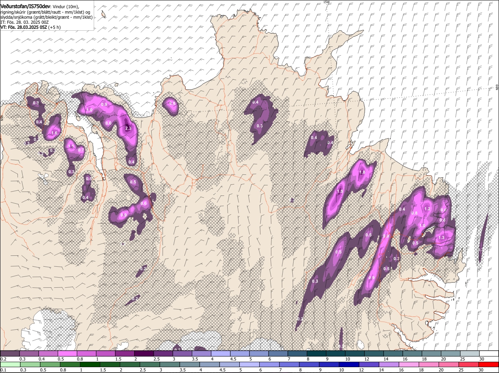Click the 'rigning/skúrir' legend description line

click(x=46, y=12)
